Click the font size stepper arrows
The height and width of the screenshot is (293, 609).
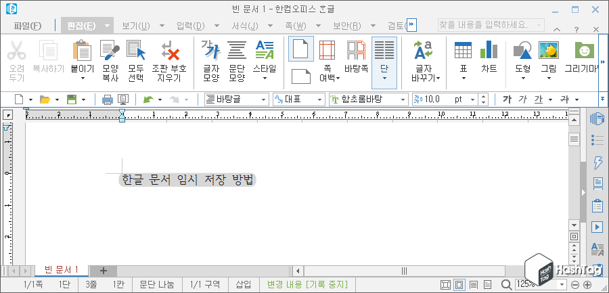483,99
